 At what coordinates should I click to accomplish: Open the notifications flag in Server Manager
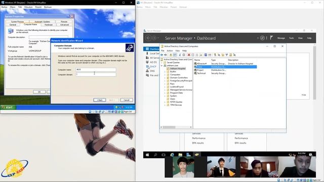(x=271, y=38)
